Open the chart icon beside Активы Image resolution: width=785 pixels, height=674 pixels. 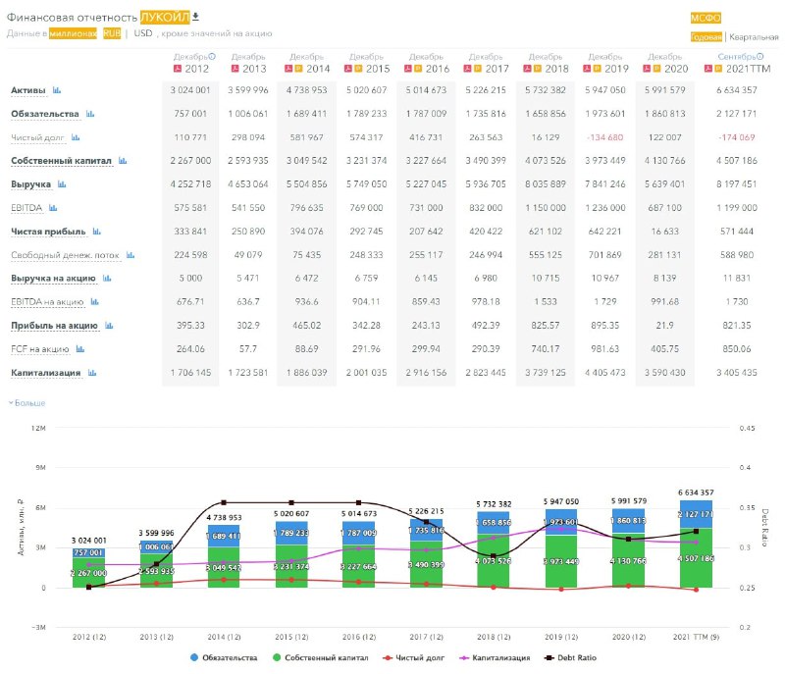(57, 90)
